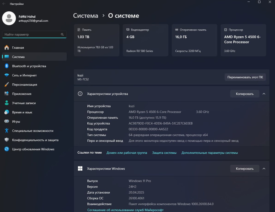The image size is (275, 212).
Task: Open Центр обновления Windows section
Action: 34,149
